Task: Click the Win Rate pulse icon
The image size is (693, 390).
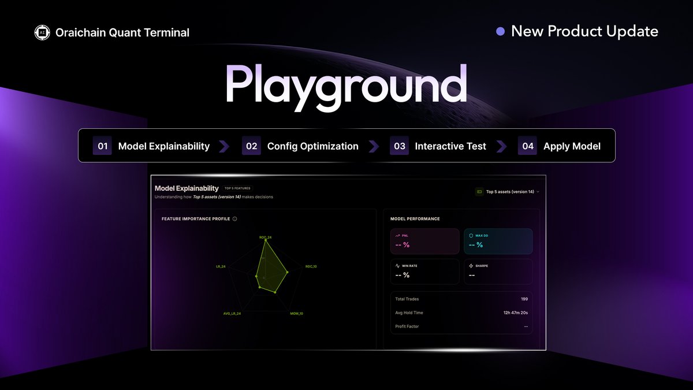Action: tap(397, 266)
